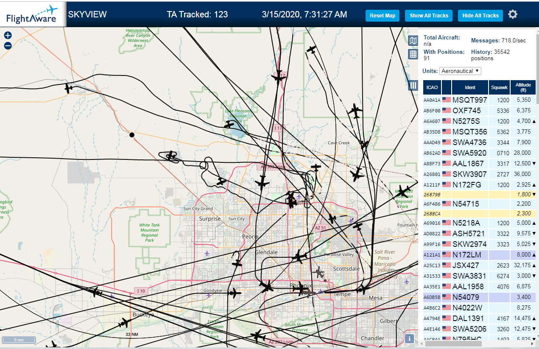The image size is (539, 349).
Task: Select the OXF745 aircraft row
Action: (x=479, y=110)
